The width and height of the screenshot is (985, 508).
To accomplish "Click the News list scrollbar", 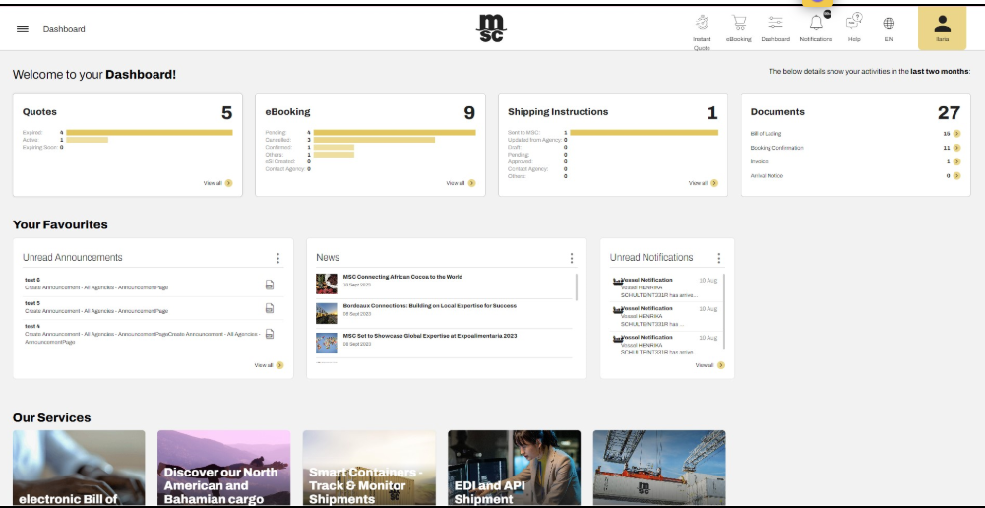I will [576, 286].
